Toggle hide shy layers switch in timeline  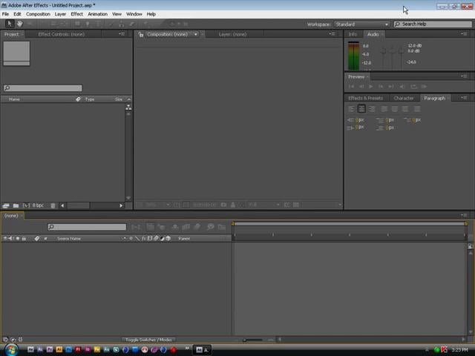point(175,227)
